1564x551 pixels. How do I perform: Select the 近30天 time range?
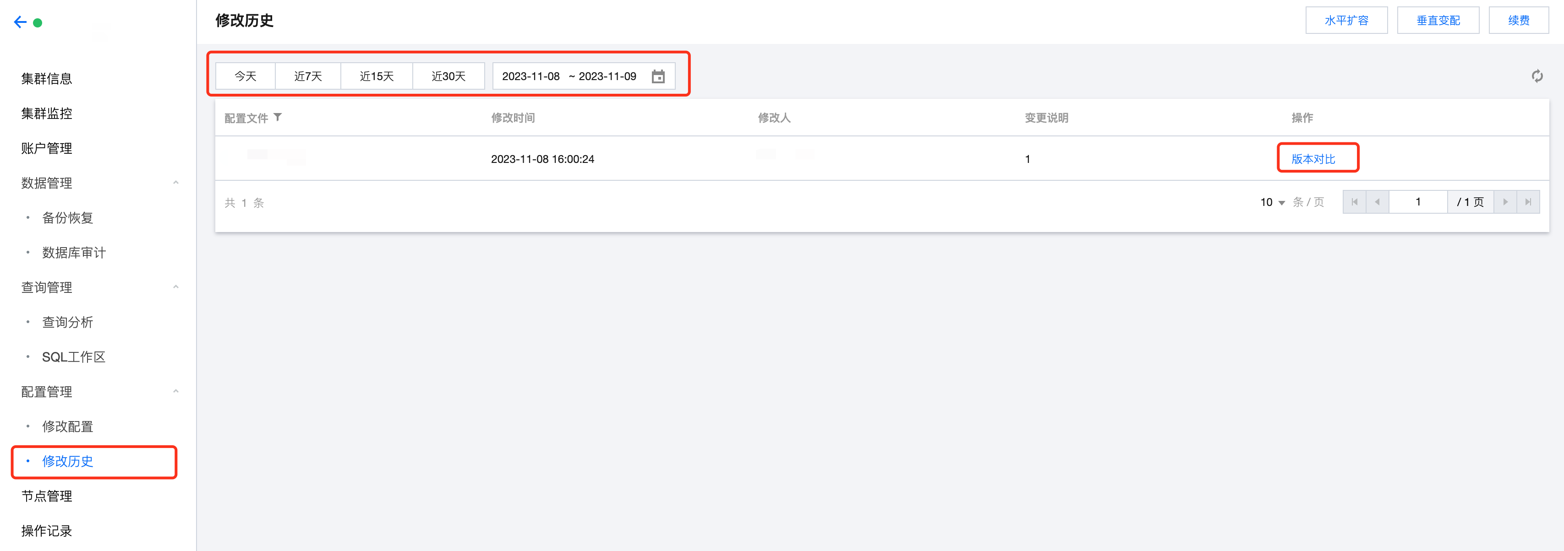tap(448, 76)
